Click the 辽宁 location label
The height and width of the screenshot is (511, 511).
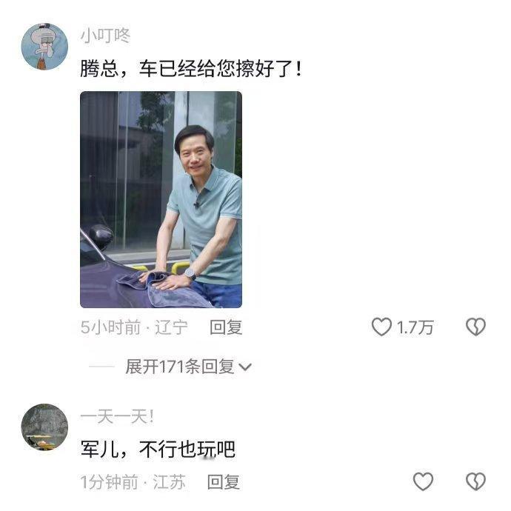point(171,327)
